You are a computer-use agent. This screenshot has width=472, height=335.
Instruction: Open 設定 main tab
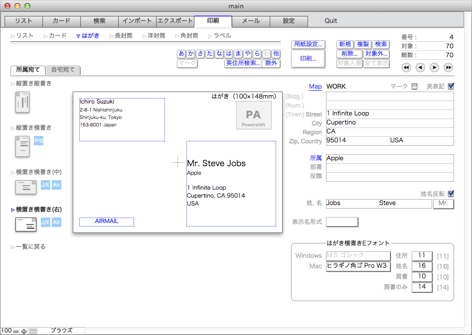pos(289,21)
